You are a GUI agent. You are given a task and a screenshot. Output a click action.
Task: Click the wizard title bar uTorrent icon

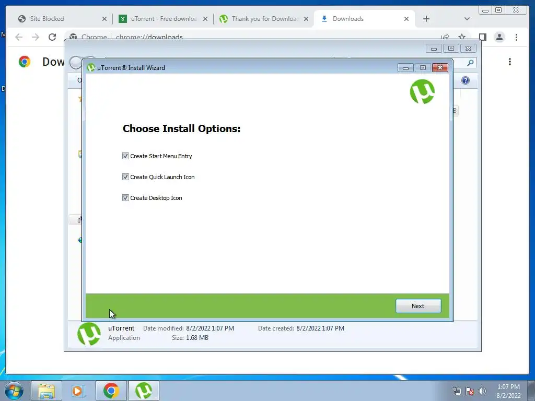[91, 67]
